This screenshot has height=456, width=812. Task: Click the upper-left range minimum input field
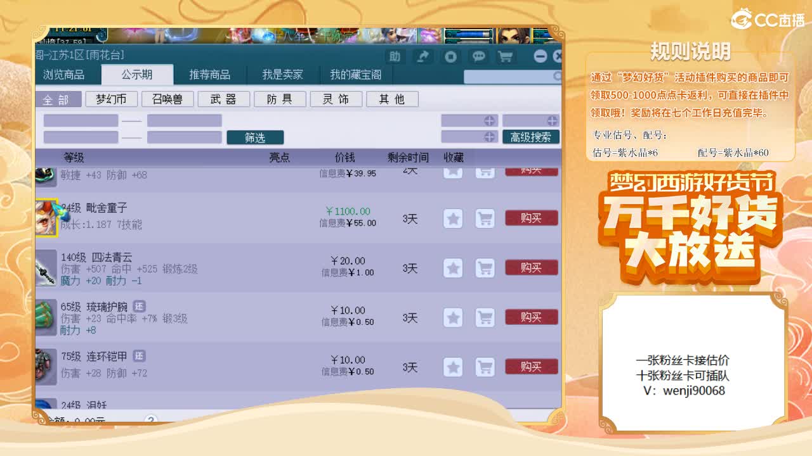point(81,120)
